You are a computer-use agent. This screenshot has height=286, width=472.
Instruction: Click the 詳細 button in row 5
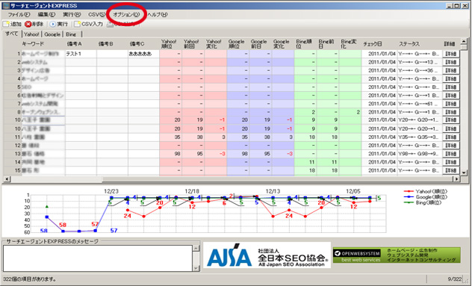[x=450, y=87]
